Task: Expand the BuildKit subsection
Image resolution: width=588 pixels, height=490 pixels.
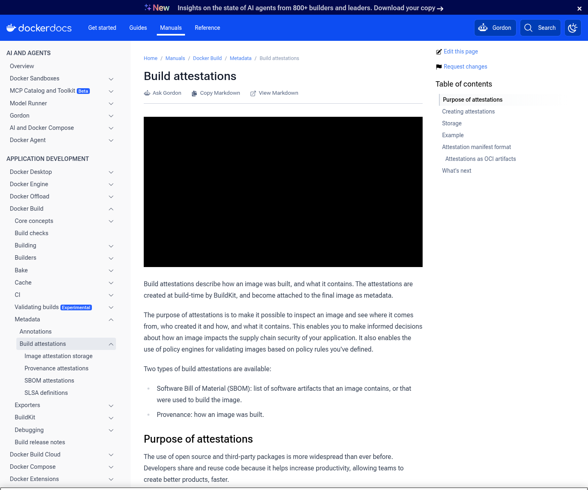Action: point(111,418)
